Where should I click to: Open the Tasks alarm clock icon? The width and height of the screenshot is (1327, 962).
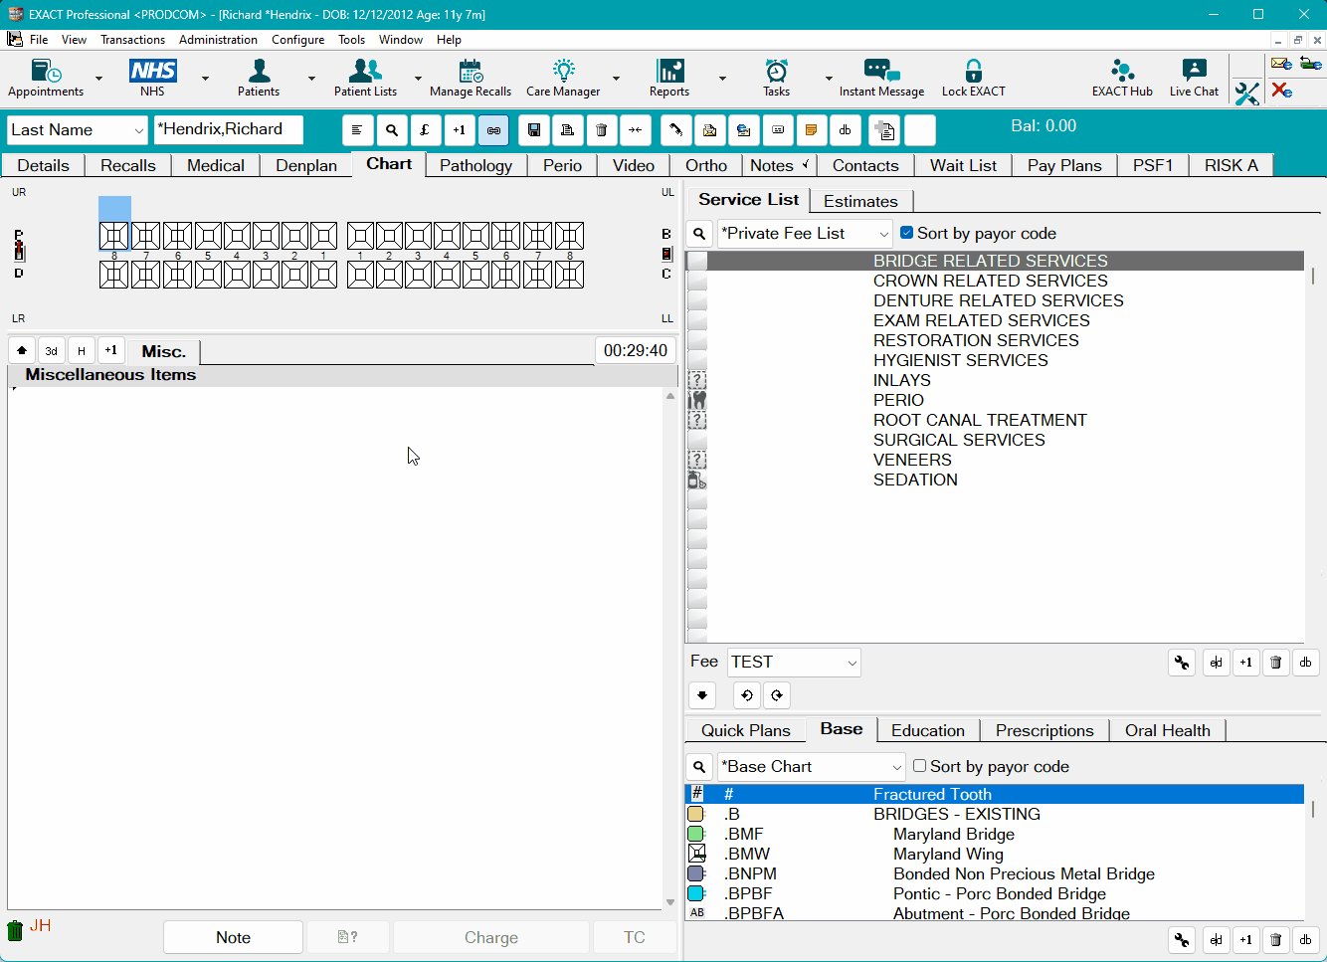[x=776, y=79]
